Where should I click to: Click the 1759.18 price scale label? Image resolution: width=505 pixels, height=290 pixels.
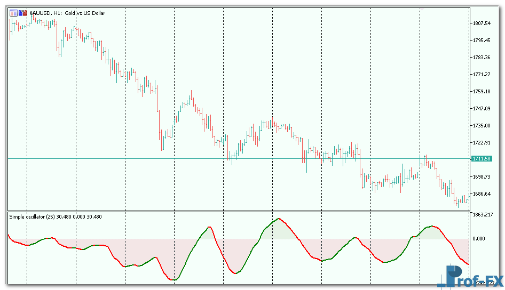pos(482,92)
